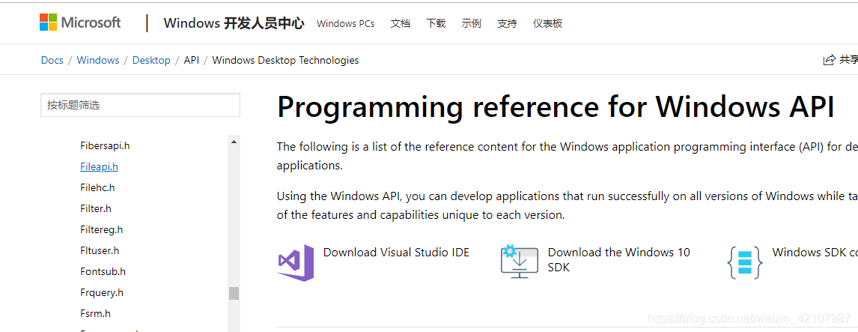Click Download Visual Studio IDE link
The width and height of the screenshot is (858, 332).
click(x=396, y=253)
